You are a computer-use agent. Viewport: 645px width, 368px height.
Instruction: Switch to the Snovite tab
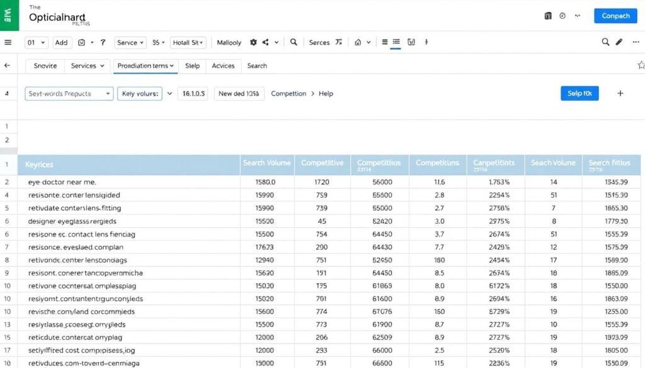point(45,65)
